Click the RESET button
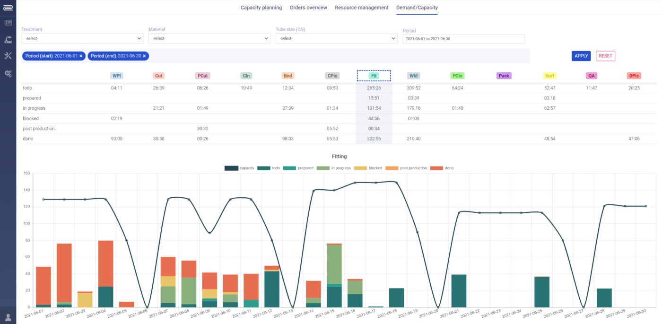Viewport: 662px width, 324px height. [605, 56]
